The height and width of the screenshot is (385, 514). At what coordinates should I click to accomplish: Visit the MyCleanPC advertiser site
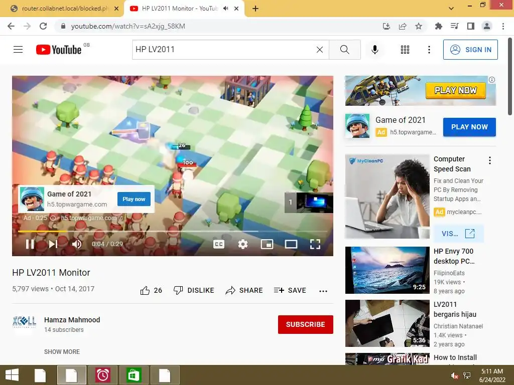pyautogui.click(x=458, y=234)
